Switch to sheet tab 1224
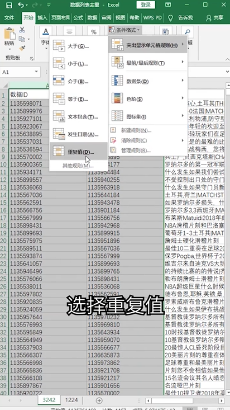This screenshot has width=230, height=410. (71, 400)
